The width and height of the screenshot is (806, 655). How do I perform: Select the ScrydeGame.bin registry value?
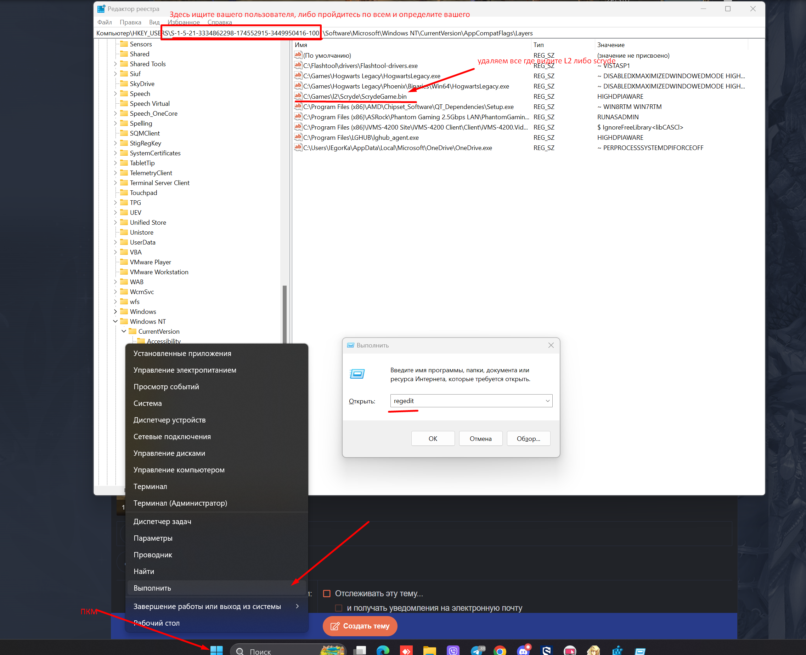coord(355,97)
